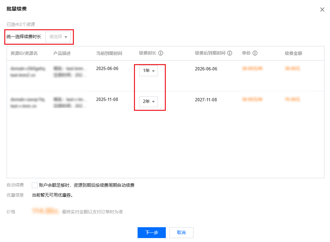Screen dimensions: 330x242
Task: Click the 产品描述 column header
Action: pos(62,53)
